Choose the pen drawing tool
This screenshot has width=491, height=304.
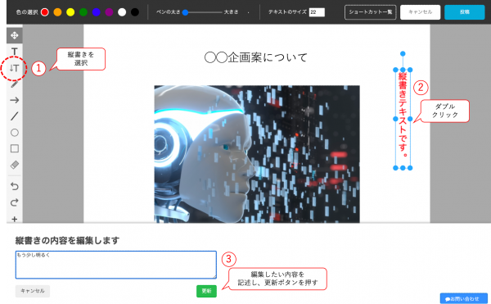[x=15, y=84]
